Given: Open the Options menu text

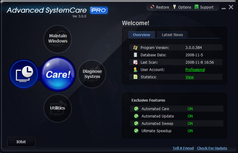Looking at the screenshot, I should point(185,7).
